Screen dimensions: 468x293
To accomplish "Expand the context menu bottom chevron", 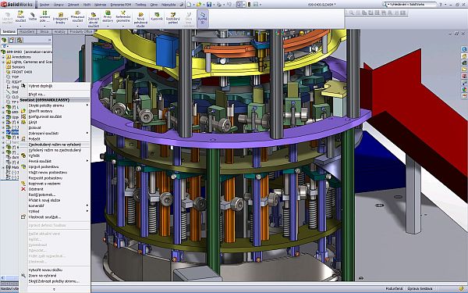I will click(55, 288).
